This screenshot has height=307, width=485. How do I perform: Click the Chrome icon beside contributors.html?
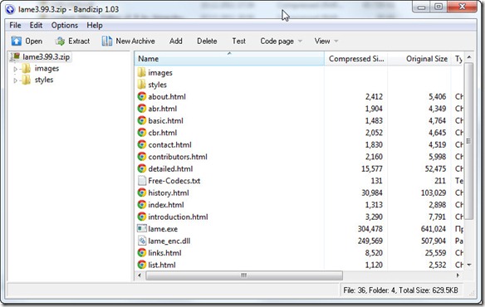pos(142,157)
